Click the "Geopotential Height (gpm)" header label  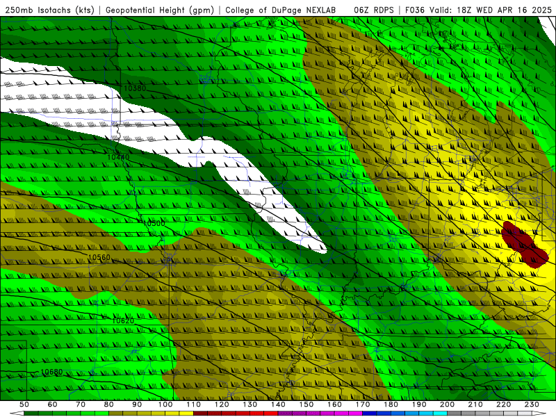tap(160, 10)
